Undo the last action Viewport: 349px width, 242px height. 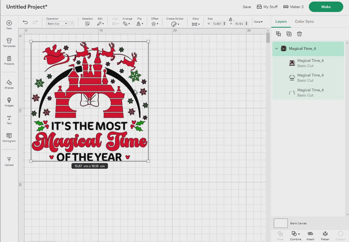(25, 22)
